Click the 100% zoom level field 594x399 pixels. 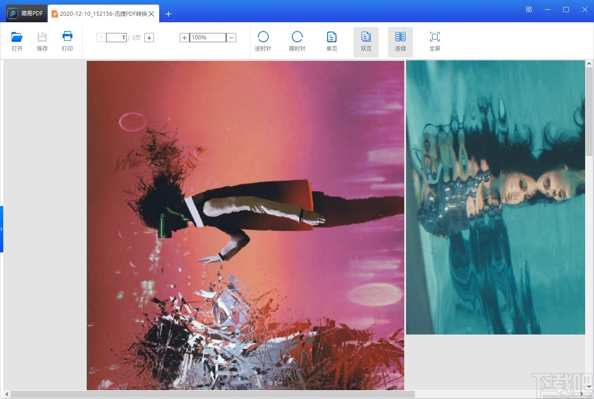(208, 38)
